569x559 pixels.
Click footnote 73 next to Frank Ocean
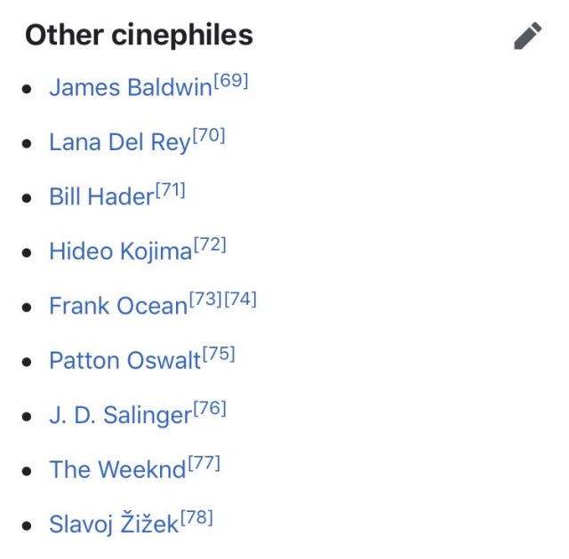click(205, 299)
